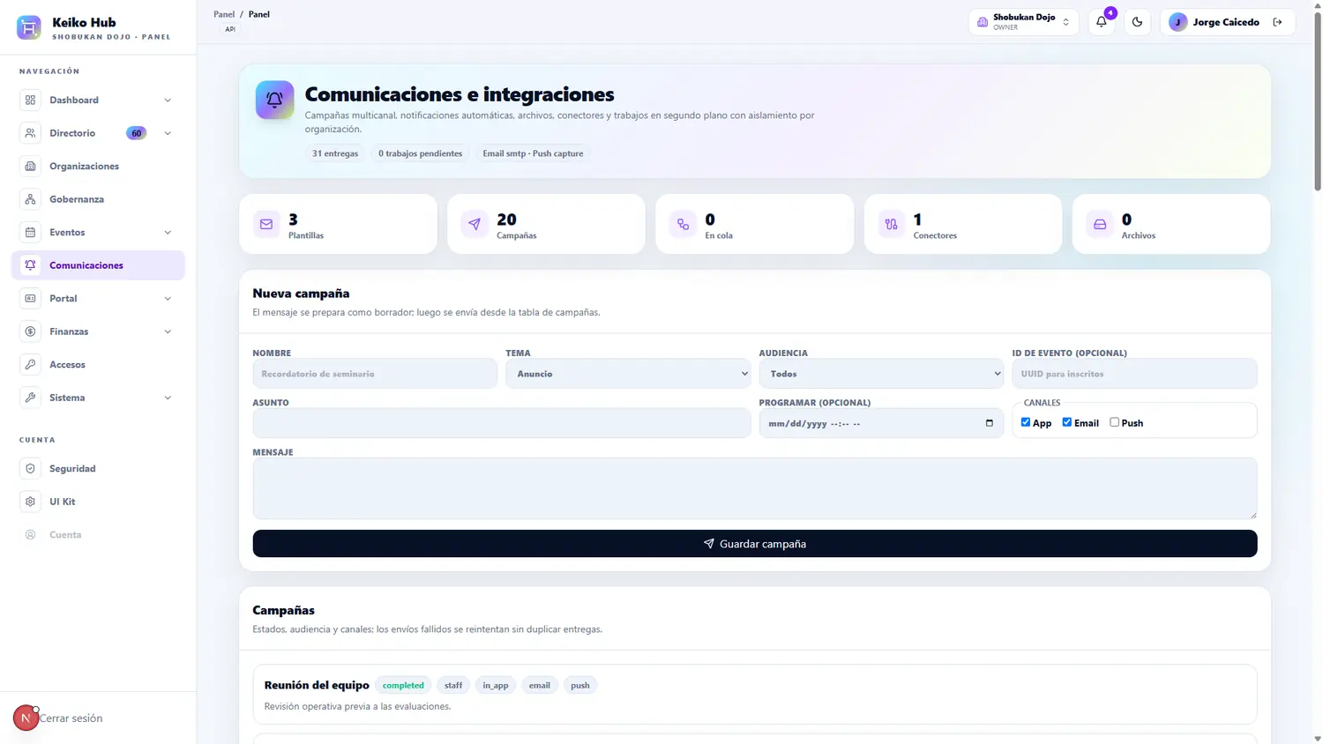This screenshot has height=744, width=1323.
Task: Open the Tema dropdown showing Anuncio
Action: click(x=628, y=374)
